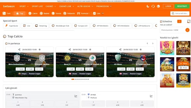Viewport: 191px width, 108px height.
Task: Open the Live sports filter
Action: [x=98, y=13]
